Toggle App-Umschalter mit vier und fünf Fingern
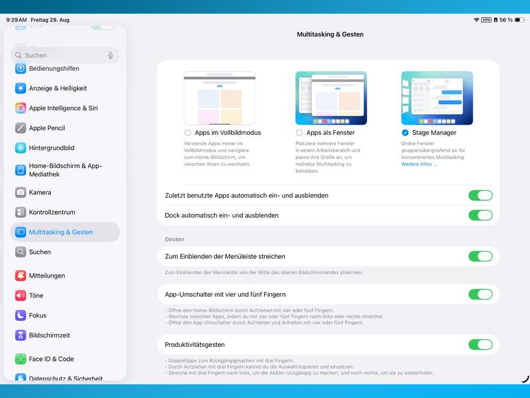 click(480, 295)
